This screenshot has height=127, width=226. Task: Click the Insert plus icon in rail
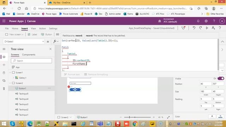point(4,65)
